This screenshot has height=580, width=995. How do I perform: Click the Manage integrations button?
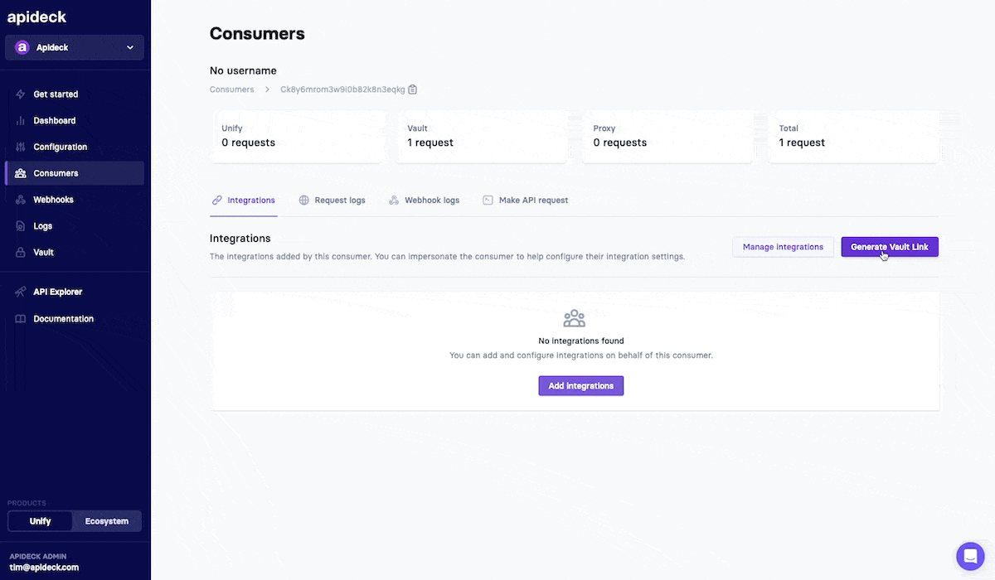coord(783,247)
